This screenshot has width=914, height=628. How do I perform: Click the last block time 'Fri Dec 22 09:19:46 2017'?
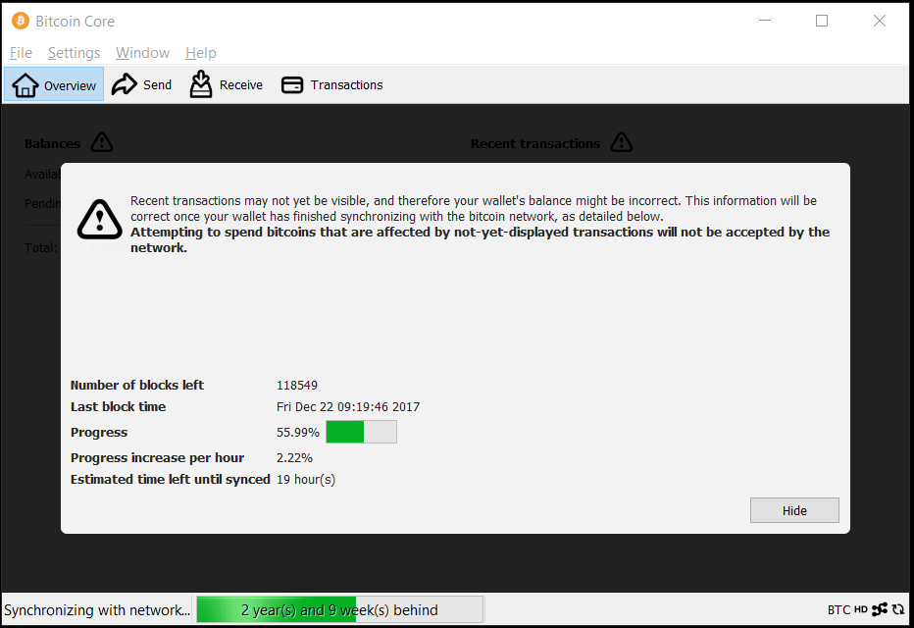point(348,407)
